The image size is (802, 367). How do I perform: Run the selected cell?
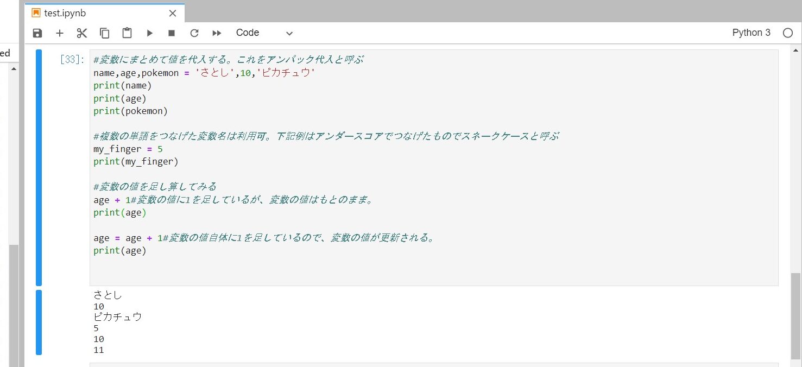pyautogui.click(x=150, y=33)
